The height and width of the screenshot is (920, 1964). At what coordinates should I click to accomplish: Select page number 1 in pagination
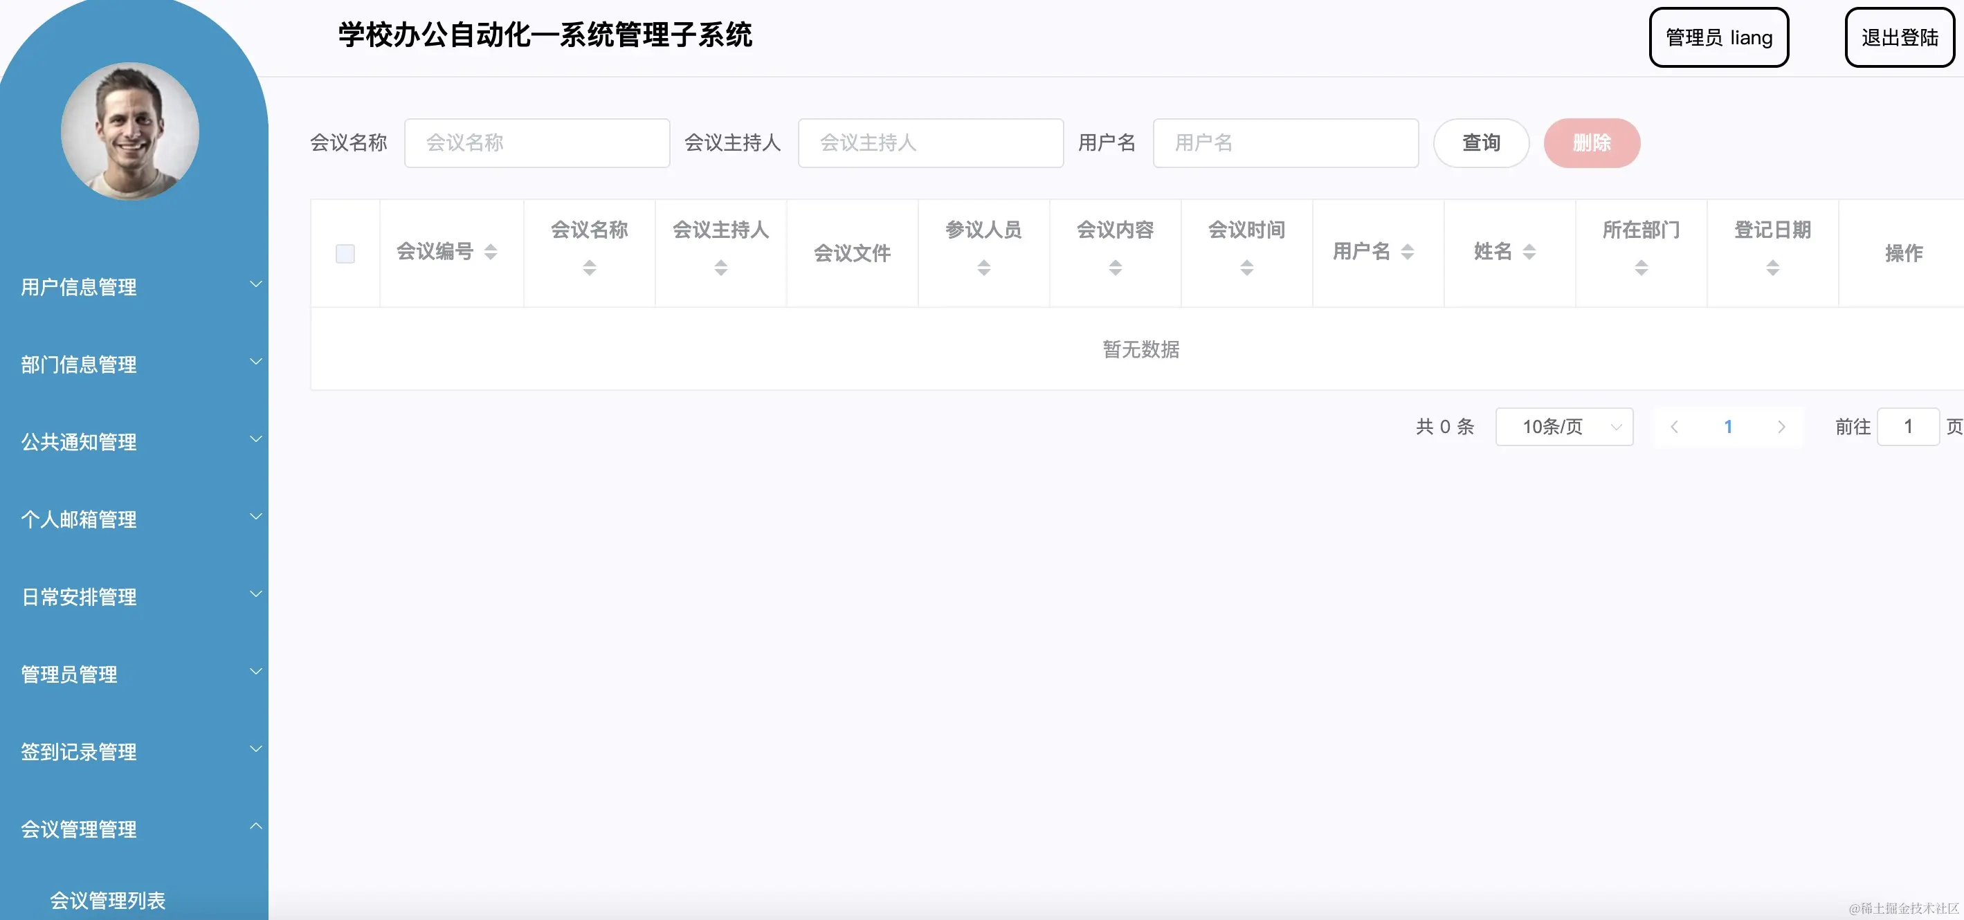[1727, 427]
